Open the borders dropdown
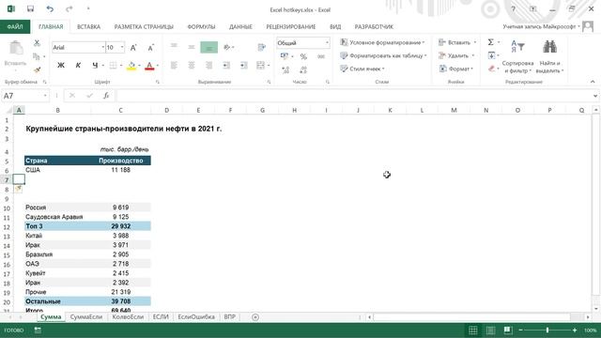The height and width of the screenshot is (338, 601). click(x=121, y=66)
